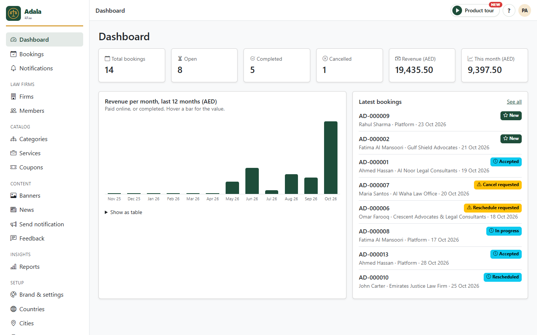This screenshot has height=335, width=537.
Task: Click the Countries globe icon
Action: click(x=13, y=309)
